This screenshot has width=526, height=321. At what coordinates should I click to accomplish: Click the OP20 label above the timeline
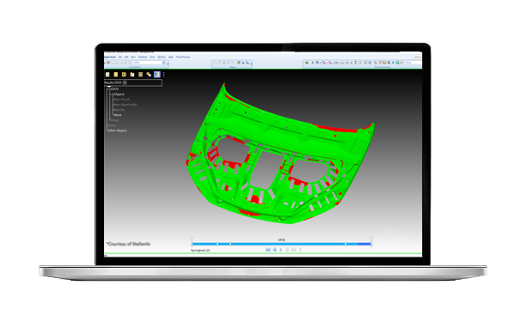pos(281,240)
